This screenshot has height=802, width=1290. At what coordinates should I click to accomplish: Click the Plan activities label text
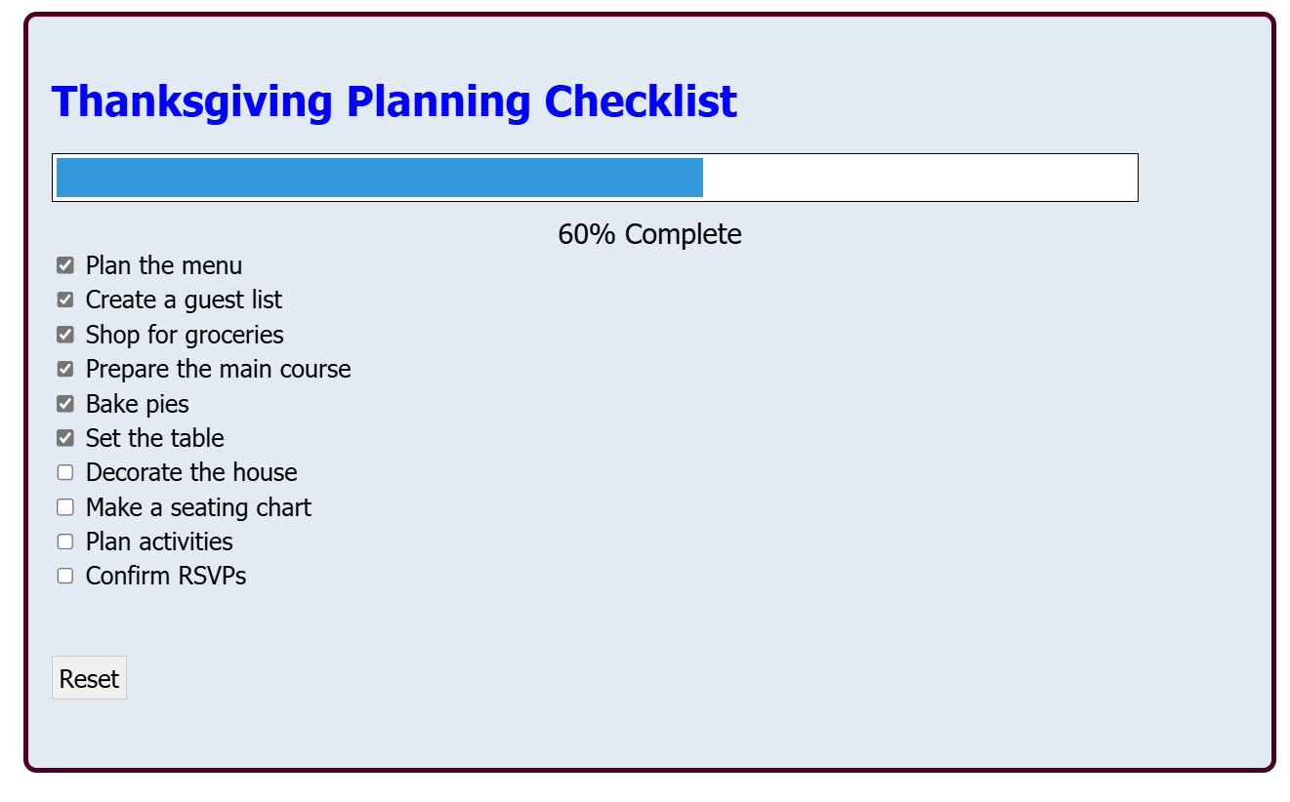tap(159, 541)
